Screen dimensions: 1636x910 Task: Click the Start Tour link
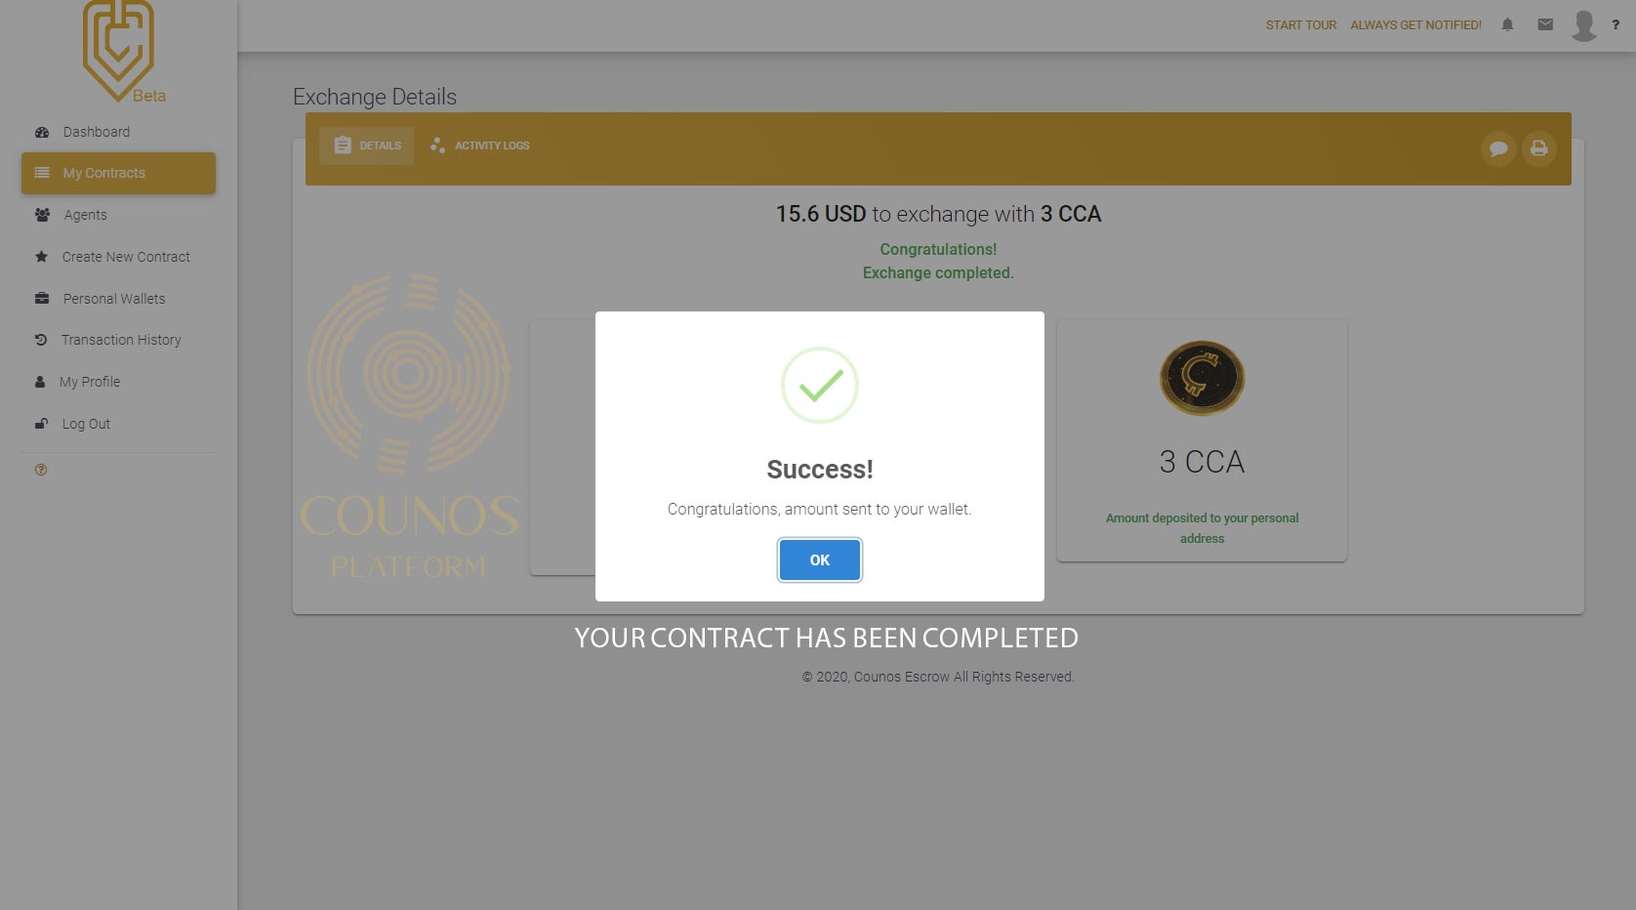click(x=1301, y=25)
